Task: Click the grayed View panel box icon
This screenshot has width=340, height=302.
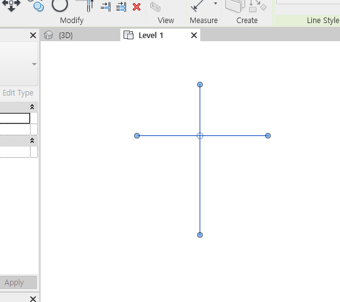Action: click(155, 7)
